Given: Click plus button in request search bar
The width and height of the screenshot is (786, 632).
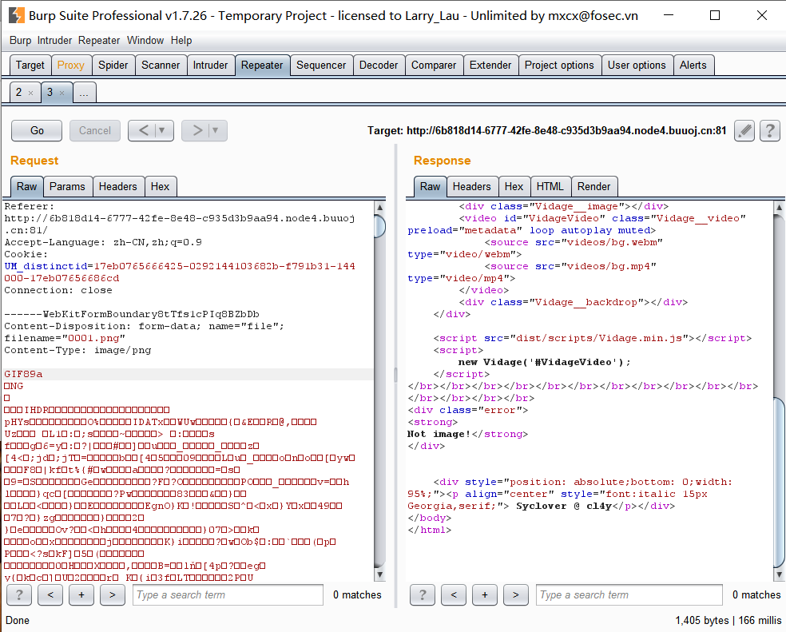Looking at the screenshot, I should [x=81, y=594].
